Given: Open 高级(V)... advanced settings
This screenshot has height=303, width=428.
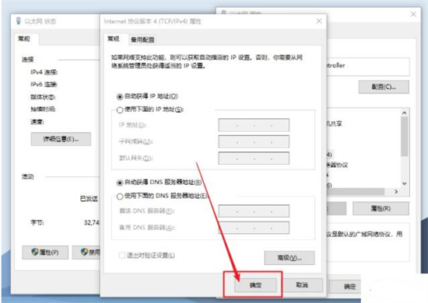Looking at the screenshot, I should (x=289, y=258).
